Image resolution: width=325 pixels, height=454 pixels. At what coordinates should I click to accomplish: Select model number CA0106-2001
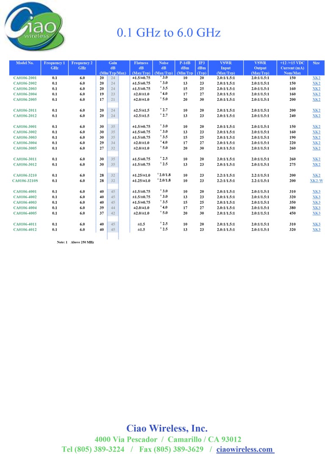25,78
